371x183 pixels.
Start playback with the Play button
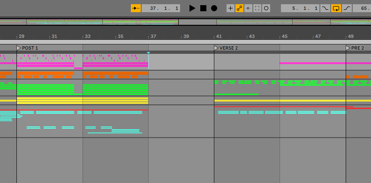click(x=192, y=8)
